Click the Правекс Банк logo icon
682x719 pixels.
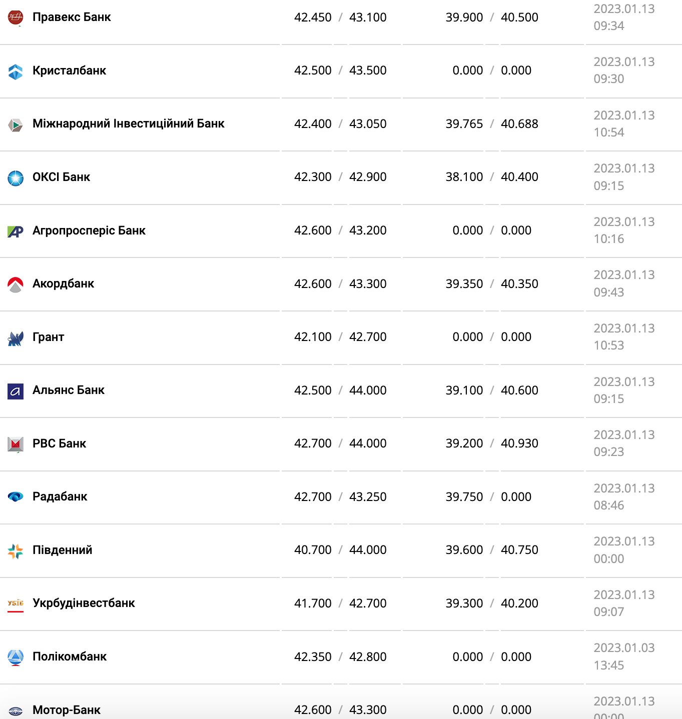pos(16,17)
